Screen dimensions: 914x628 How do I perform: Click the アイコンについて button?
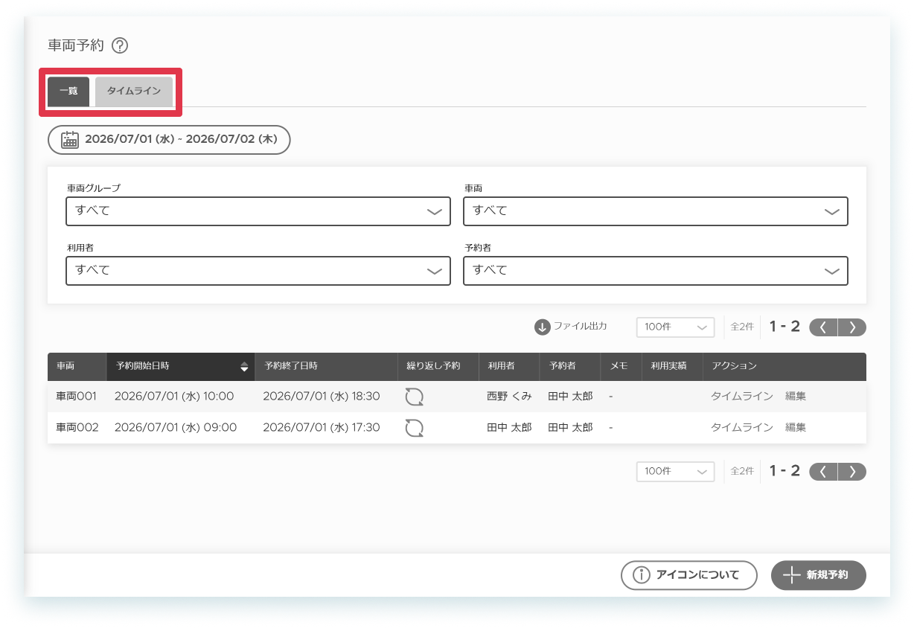(x=689, y=575)
